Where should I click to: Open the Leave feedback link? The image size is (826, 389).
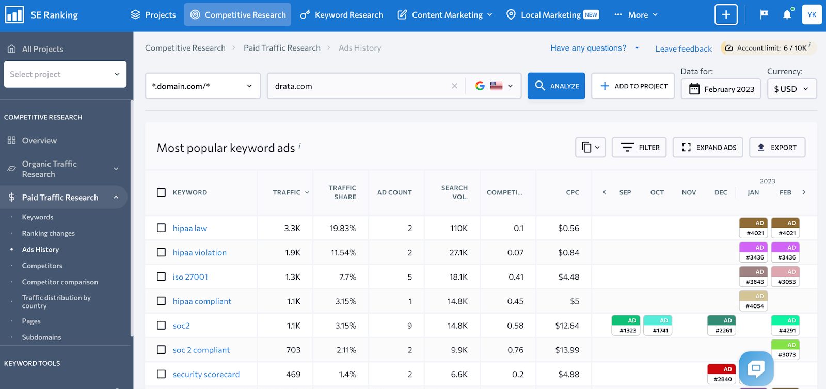click(684, 48)
